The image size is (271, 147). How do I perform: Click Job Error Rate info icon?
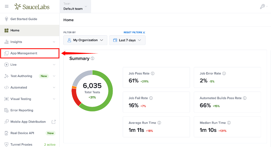coord(224,73)
